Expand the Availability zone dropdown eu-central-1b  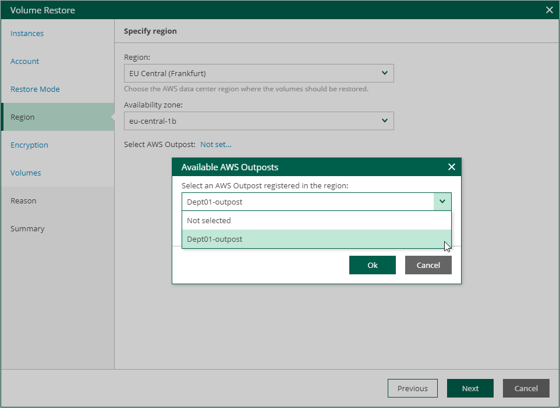coord(259,121)
